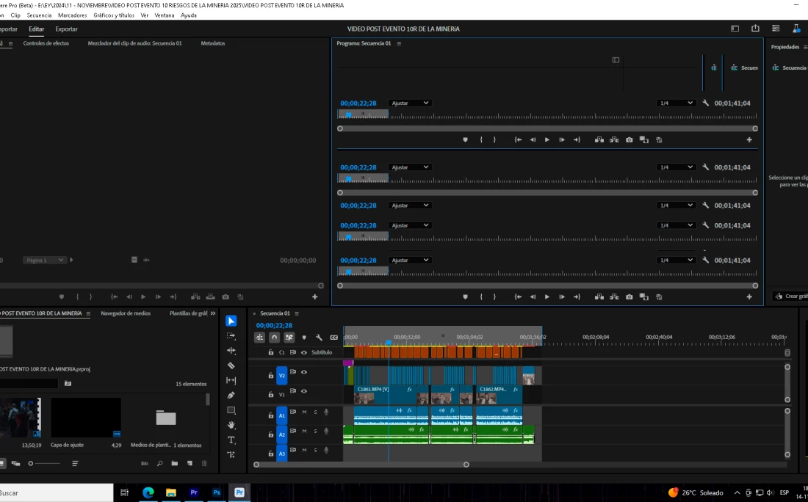Open the top 1/4 playback resolution dropdown
The width and height of the screenshot is (808, 502).
[x=676, y=103]
